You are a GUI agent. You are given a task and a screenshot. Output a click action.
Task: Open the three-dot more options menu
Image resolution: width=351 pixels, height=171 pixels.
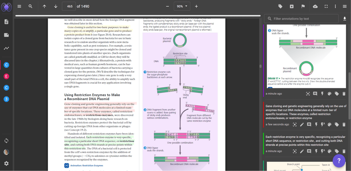pos(335,6)
